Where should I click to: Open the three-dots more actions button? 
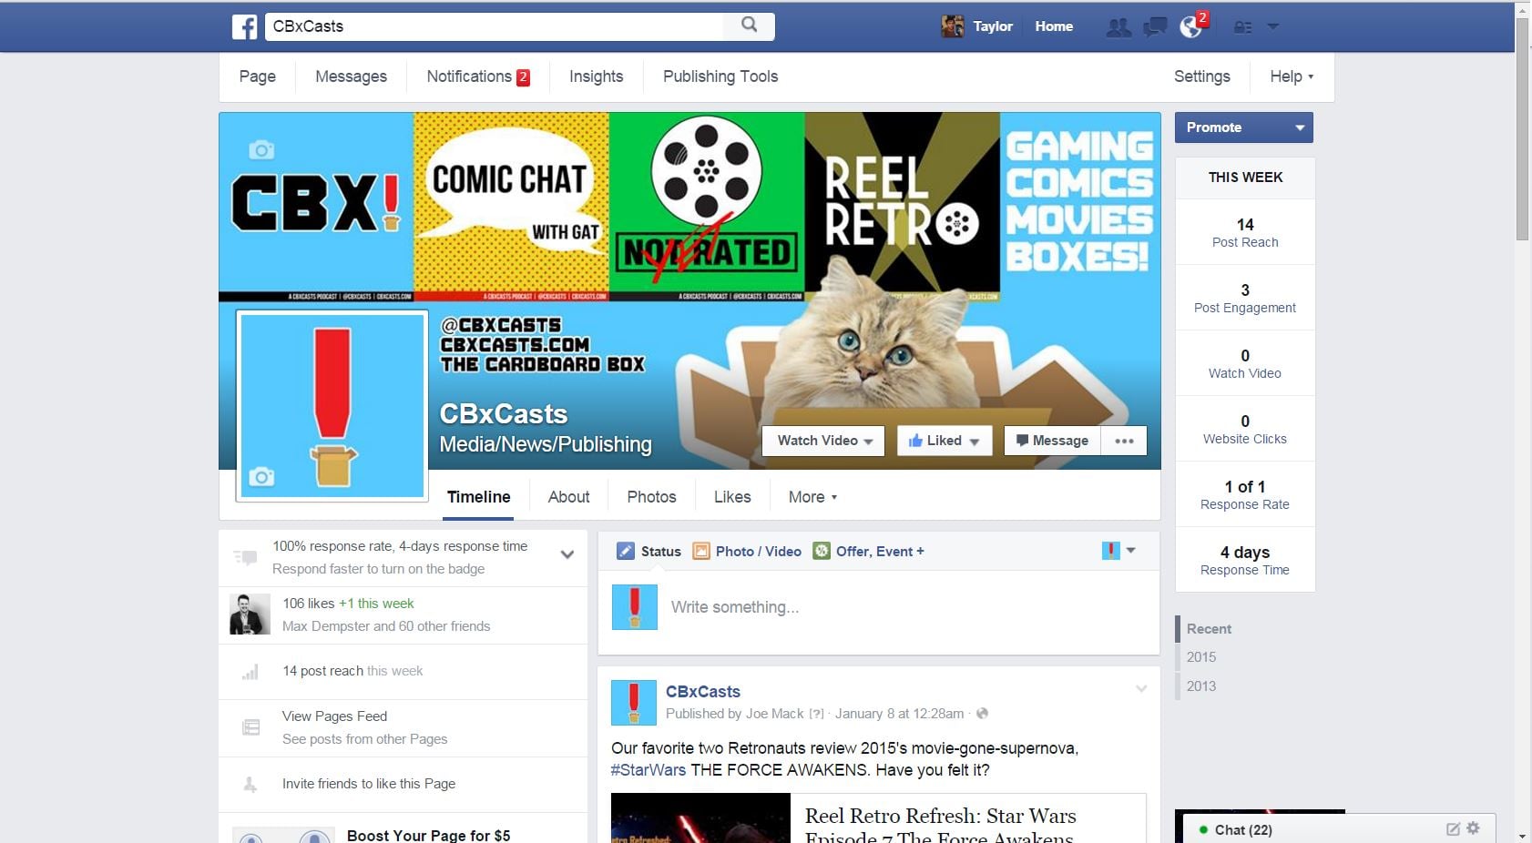(1124, 441)
